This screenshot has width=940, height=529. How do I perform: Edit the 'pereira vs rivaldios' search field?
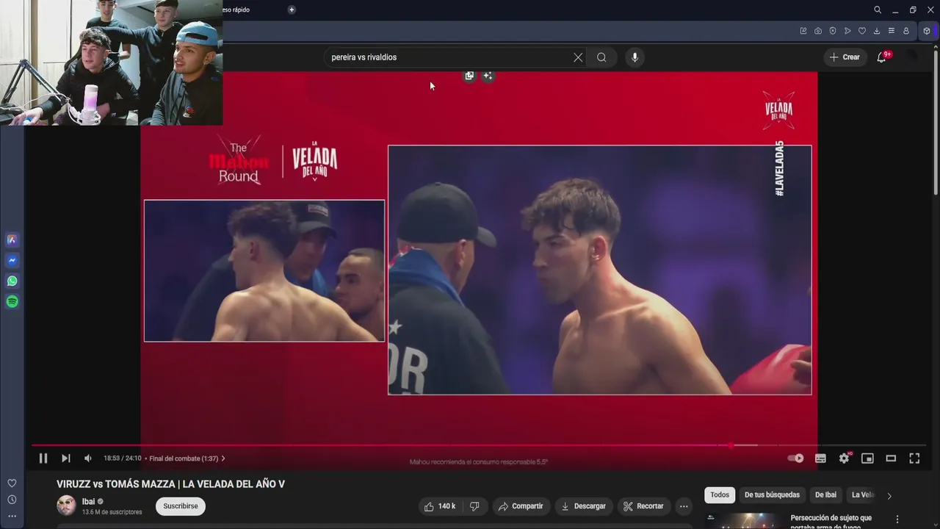coord(448,57)
